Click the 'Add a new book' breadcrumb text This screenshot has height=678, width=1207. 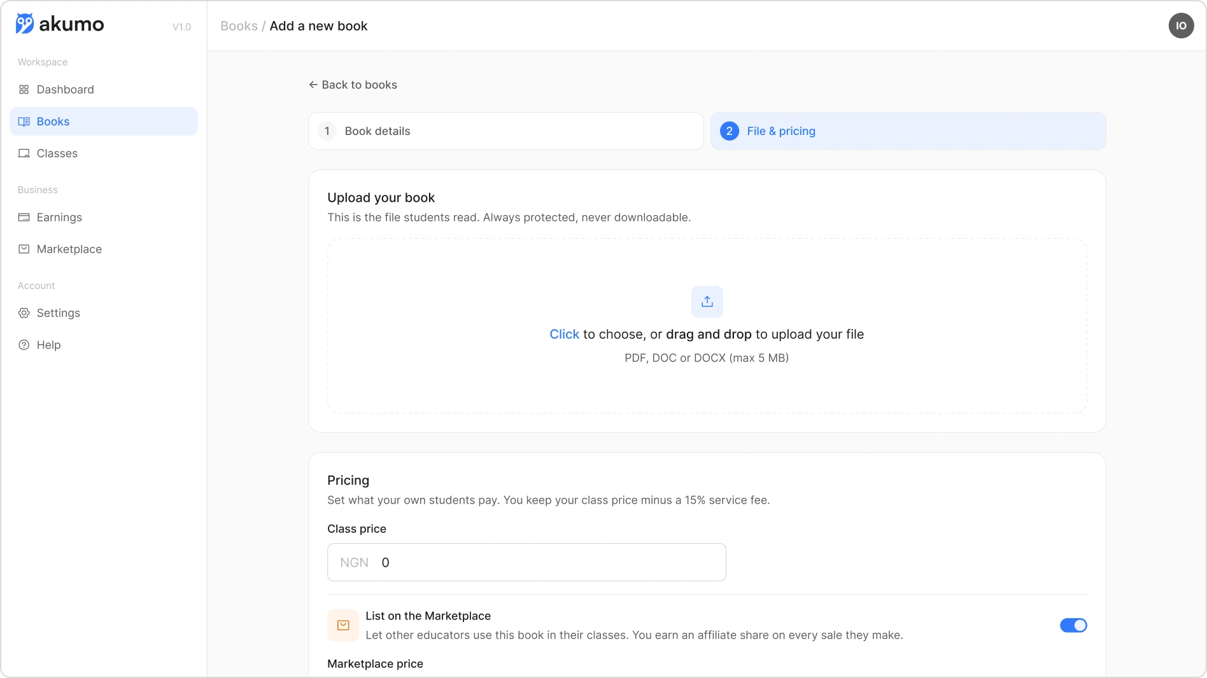click(x=318, y=26)
